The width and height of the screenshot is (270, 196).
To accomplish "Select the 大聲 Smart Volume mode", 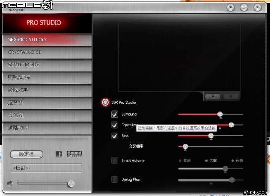I will pos(211,160).
